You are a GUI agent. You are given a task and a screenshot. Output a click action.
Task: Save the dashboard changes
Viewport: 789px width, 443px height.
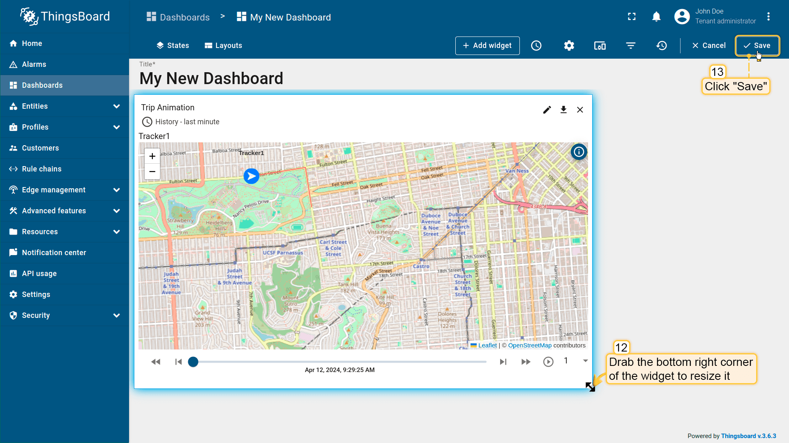click(x=757, y=46)
